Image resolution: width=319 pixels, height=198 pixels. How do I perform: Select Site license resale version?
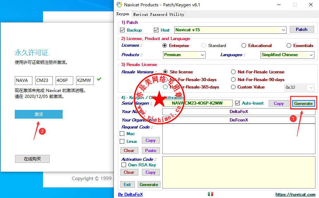[165, 72]
